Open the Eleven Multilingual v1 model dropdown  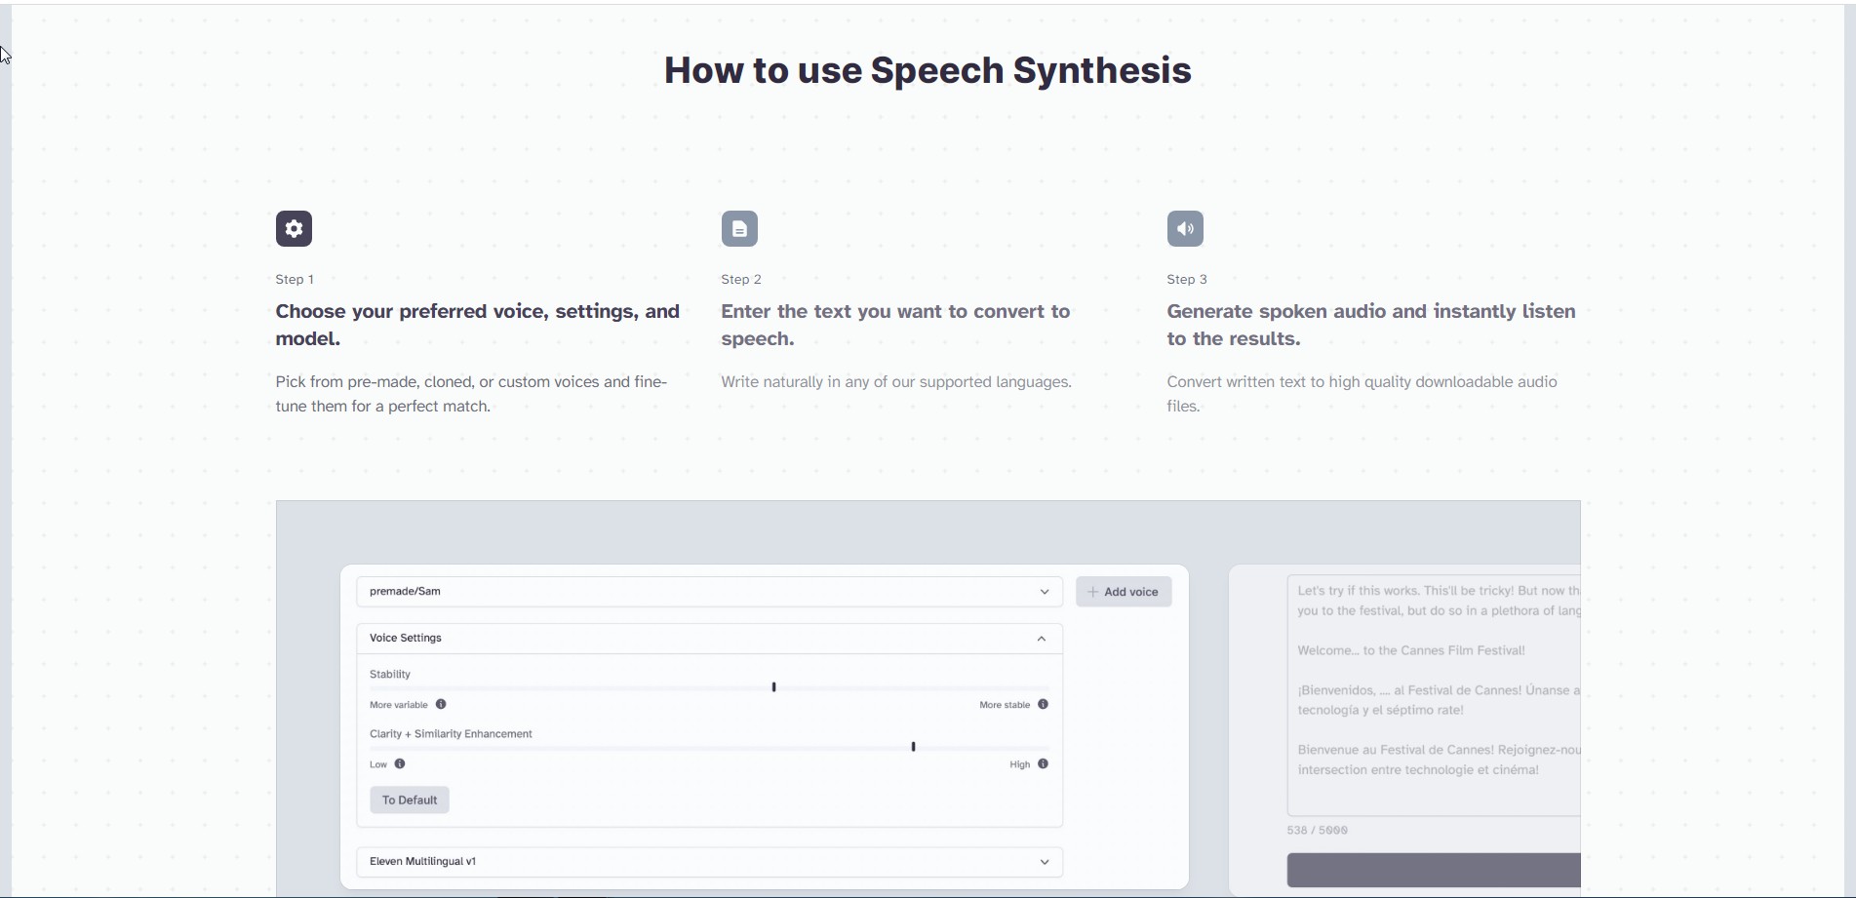[709, 862]
